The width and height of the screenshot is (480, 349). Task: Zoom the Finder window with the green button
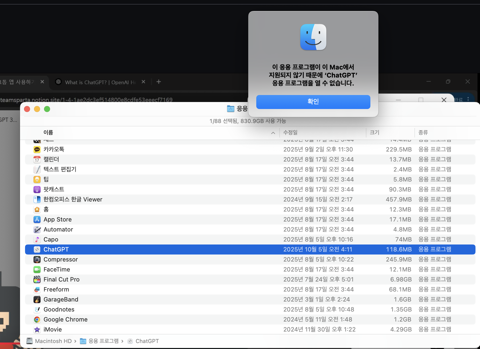click(x=47, y=109)
